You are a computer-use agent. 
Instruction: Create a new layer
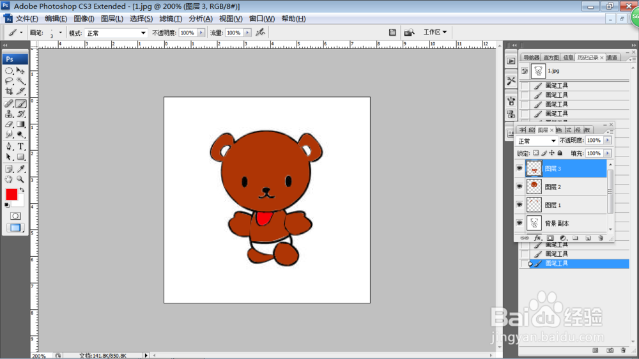pyautogui.click(x=588, y=238)
